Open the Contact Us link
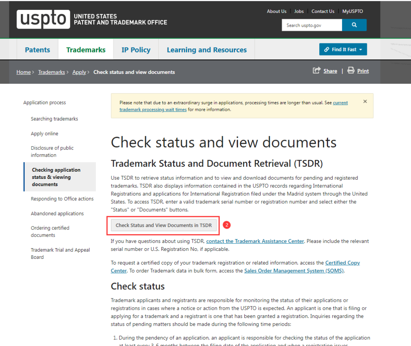The width and height of the screenshot is (411, 346). [x=323, y=11]
